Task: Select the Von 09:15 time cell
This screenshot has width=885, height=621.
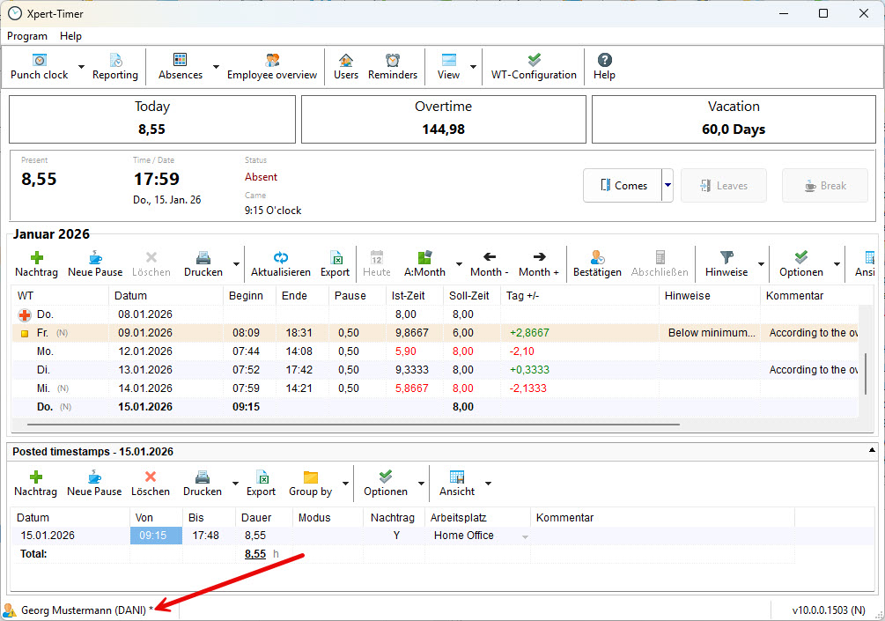Action: coord(156,536)
